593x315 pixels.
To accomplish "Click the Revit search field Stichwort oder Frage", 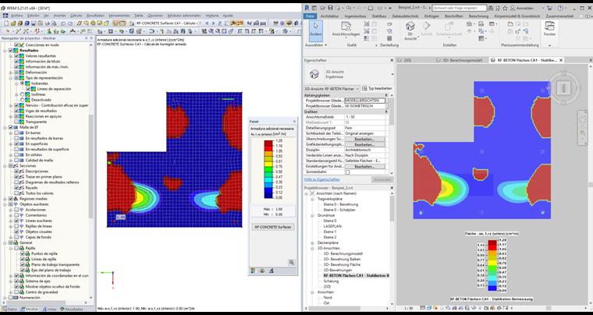I will 459,8.
